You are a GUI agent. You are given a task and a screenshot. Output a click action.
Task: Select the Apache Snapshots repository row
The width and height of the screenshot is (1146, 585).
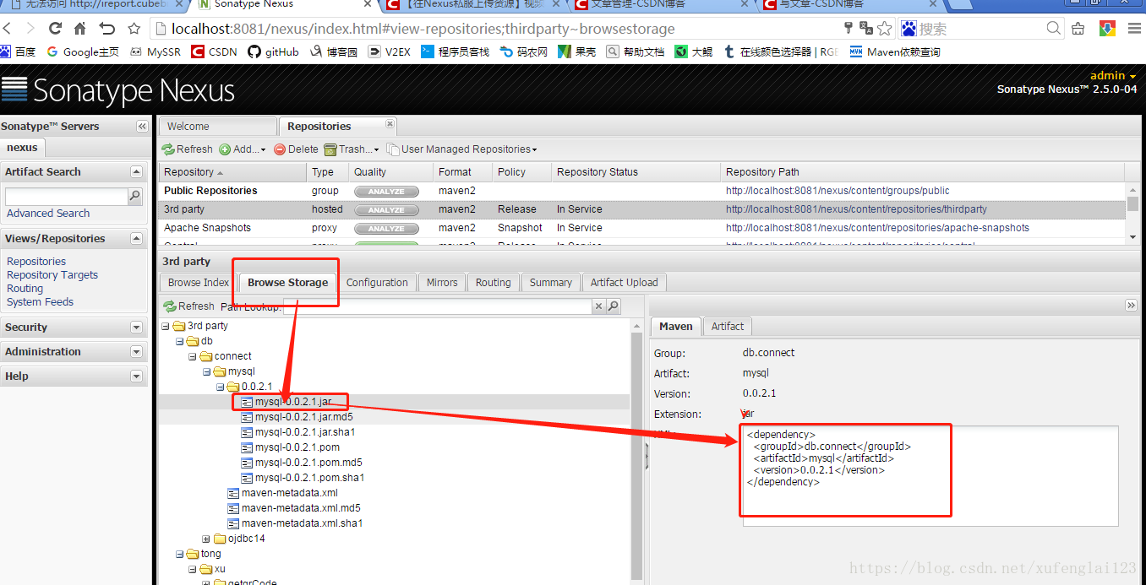642,228
